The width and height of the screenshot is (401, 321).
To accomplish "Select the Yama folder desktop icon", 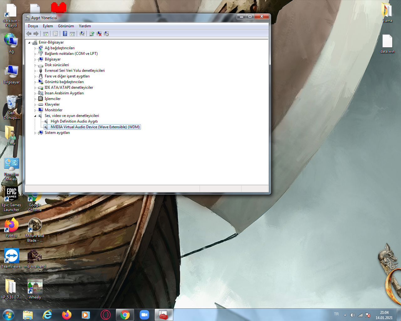I will (x=387, y=13).
